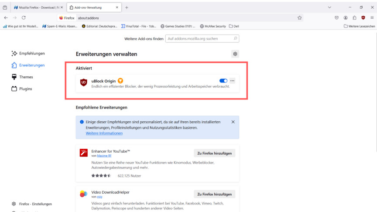377x212 pixels.
Task: Open the Weitere Informationen link
Action: click(104, 133)
